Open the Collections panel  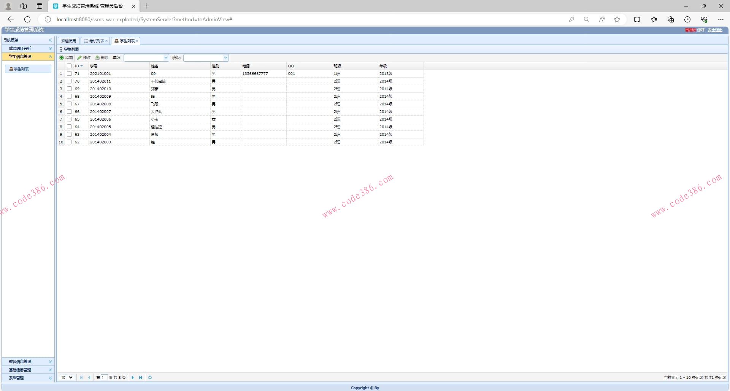pyautogui.click(x=671, y=19)
